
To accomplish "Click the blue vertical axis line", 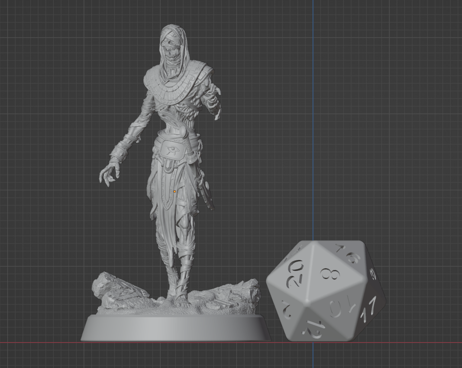I will [x=313, y=130].
